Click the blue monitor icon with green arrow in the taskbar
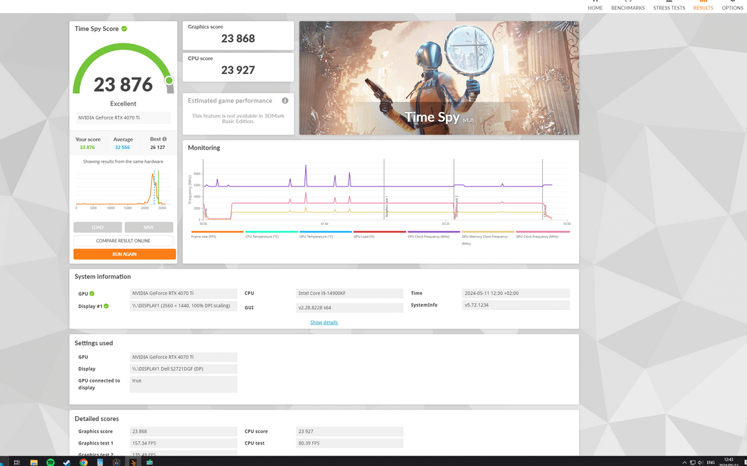The width and height of the screenshot is (747, 466). [149, 462]
